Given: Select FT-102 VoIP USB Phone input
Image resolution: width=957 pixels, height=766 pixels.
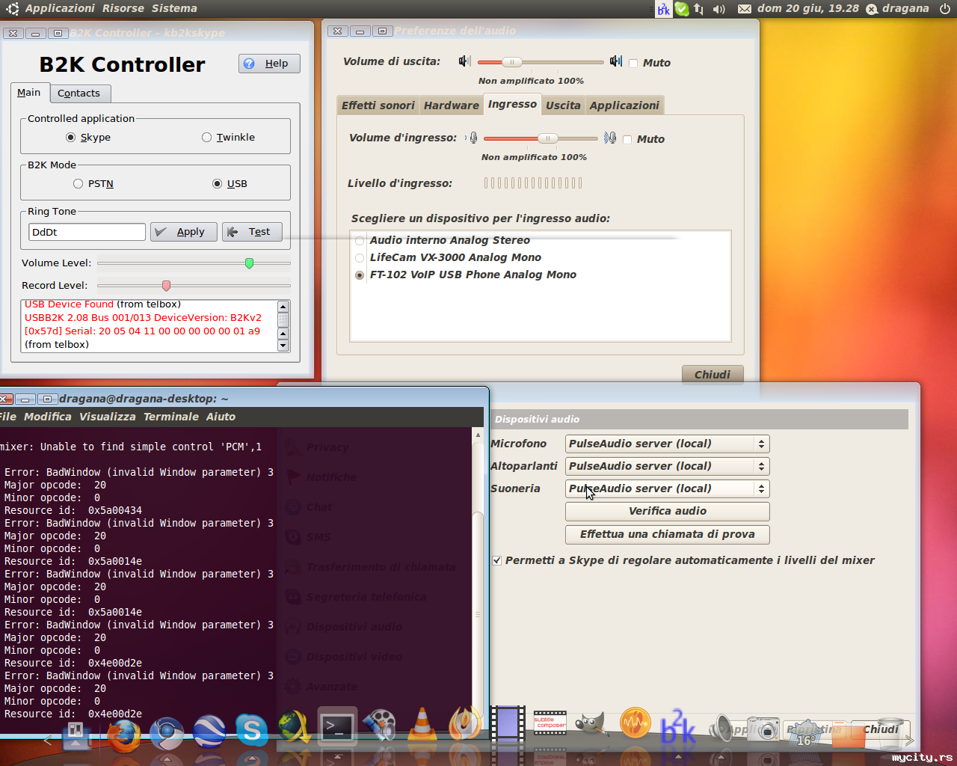Looking at the screenshot, I should [360, 275].
